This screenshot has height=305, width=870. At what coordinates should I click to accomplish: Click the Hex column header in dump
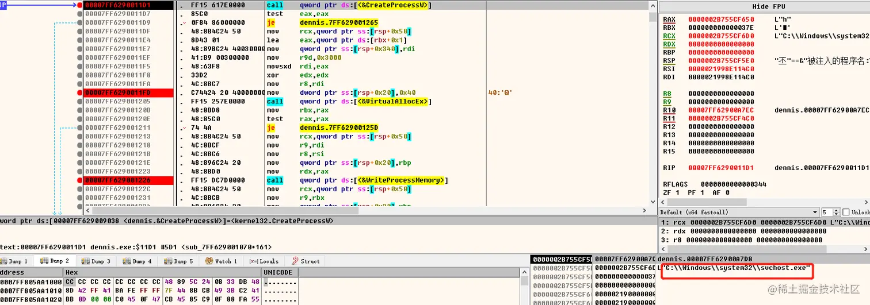point(162,272)
